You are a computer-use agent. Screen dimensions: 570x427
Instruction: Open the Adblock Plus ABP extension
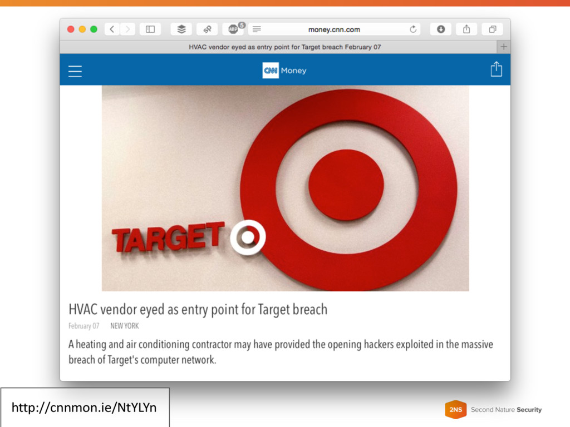pos(233,29)
